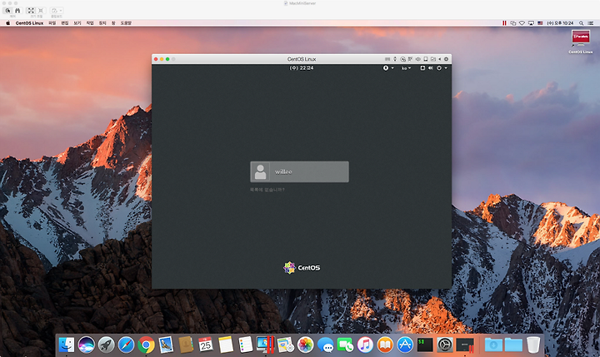The image size is (600, 357).
Task: Click the full-screen button beside the scaling button
Action: (x=41, y=11)
